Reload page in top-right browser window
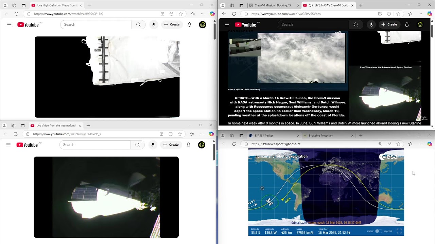 [234, 14]
